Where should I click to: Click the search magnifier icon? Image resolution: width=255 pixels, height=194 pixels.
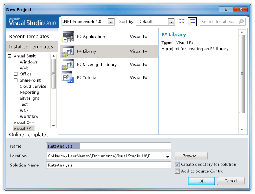(241, 22)
